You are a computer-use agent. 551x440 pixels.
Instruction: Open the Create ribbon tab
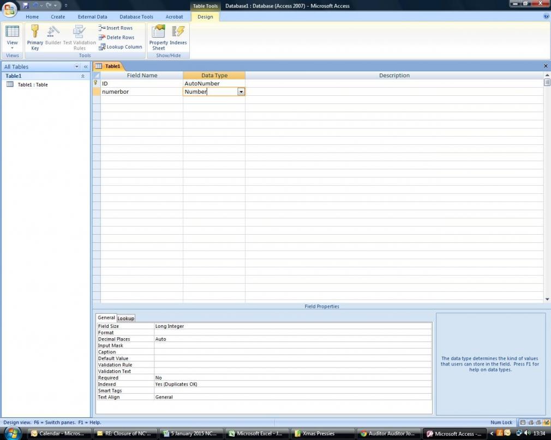click(x=58, y=16)
